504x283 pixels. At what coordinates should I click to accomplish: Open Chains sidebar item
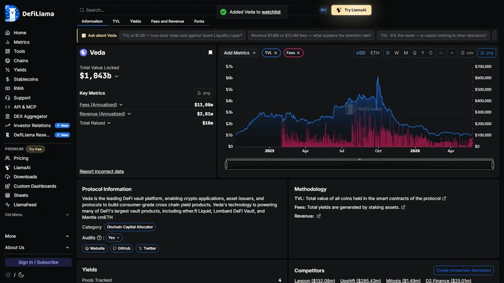[x=21, y=60]
